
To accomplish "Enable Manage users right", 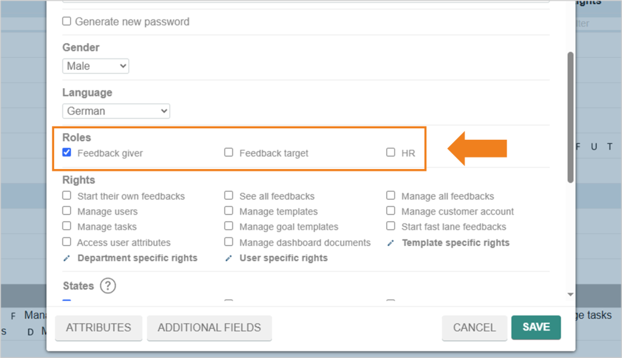I will pyautogui.click(x=67, y=211).
